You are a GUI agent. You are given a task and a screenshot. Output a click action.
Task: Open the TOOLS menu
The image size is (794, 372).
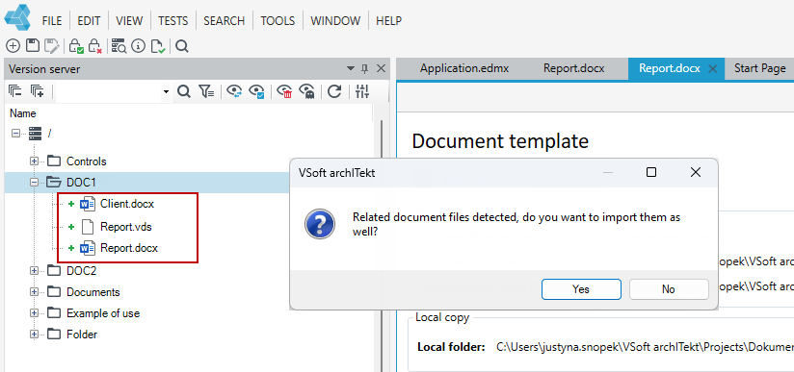278,21
